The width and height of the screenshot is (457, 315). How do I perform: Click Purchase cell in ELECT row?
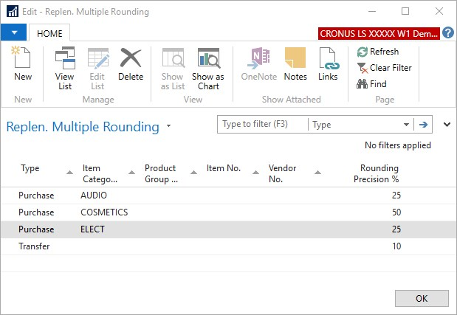pyautogui.click(x=36, y=229)
